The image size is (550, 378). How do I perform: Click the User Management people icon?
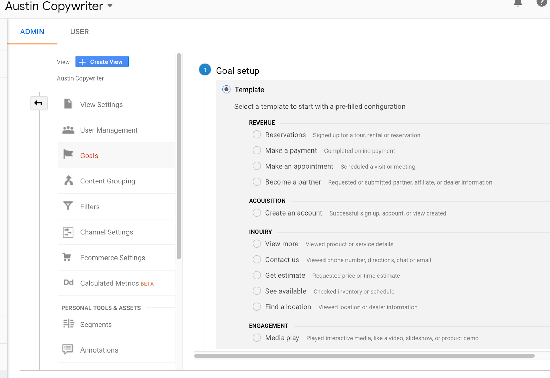68,129
